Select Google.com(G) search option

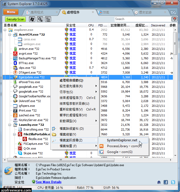point(123,152)
